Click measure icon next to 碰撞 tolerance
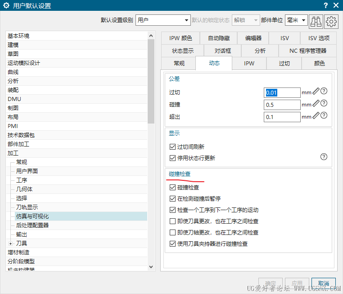The image size is (343, 294). pos(316,103)
